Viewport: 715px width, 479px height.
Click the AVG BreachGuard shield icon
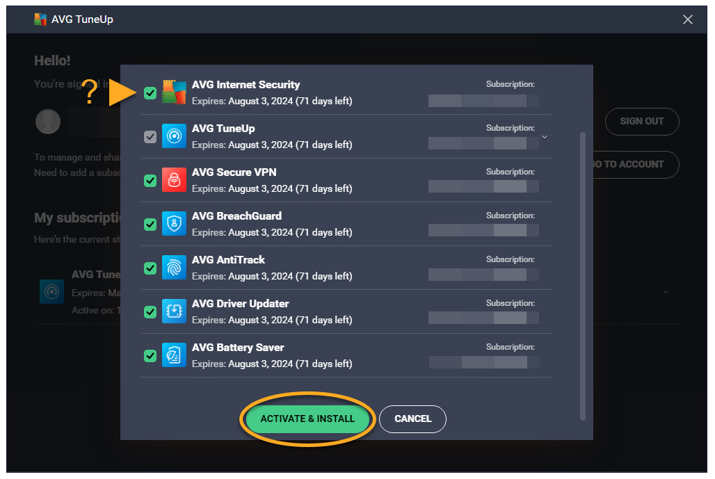(174, 224)
